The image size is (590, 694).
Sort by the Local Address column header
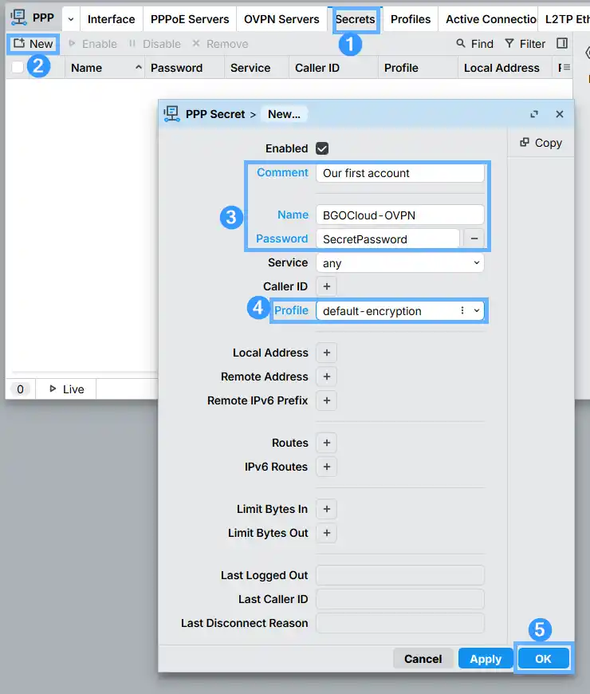[x=505, y=68]
